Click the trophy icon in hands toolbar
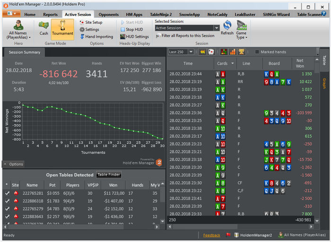 point(241,52)
